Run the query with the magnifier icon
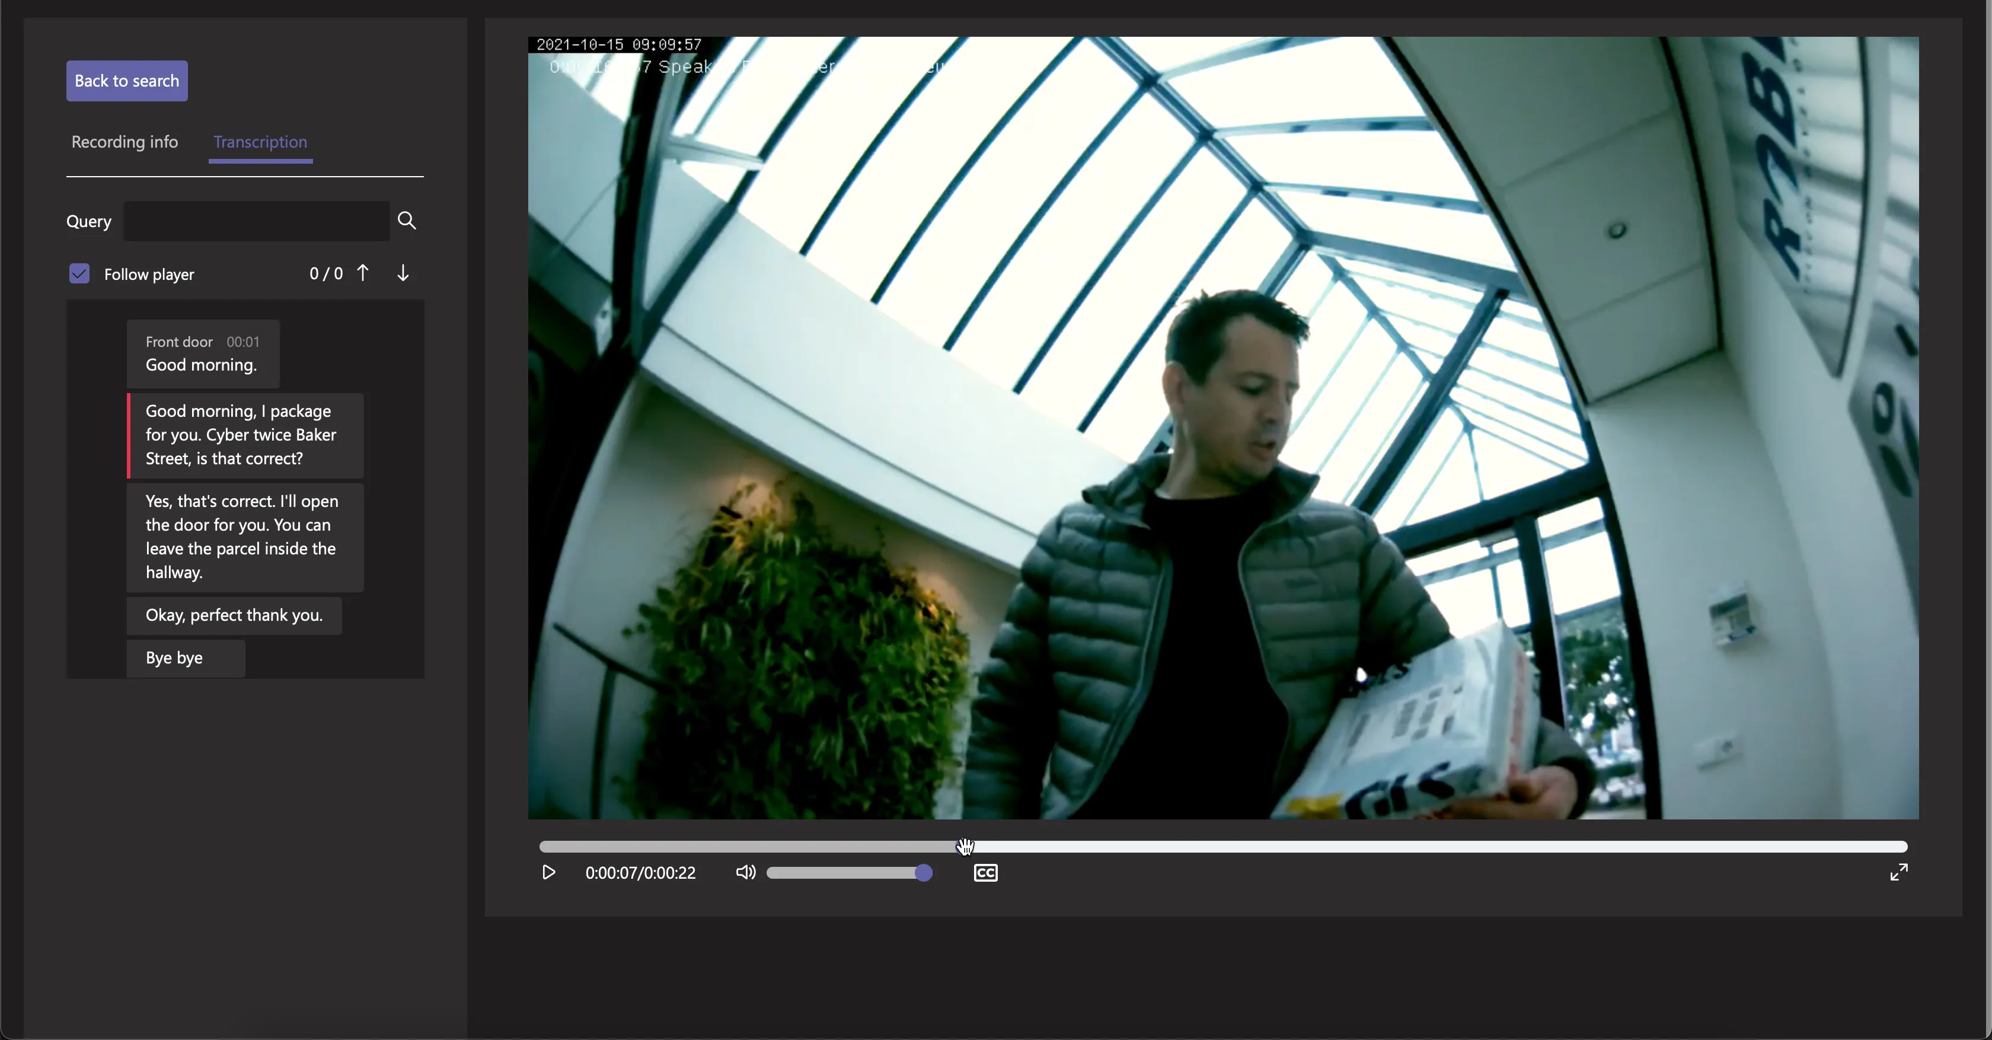 click(407, 221)
